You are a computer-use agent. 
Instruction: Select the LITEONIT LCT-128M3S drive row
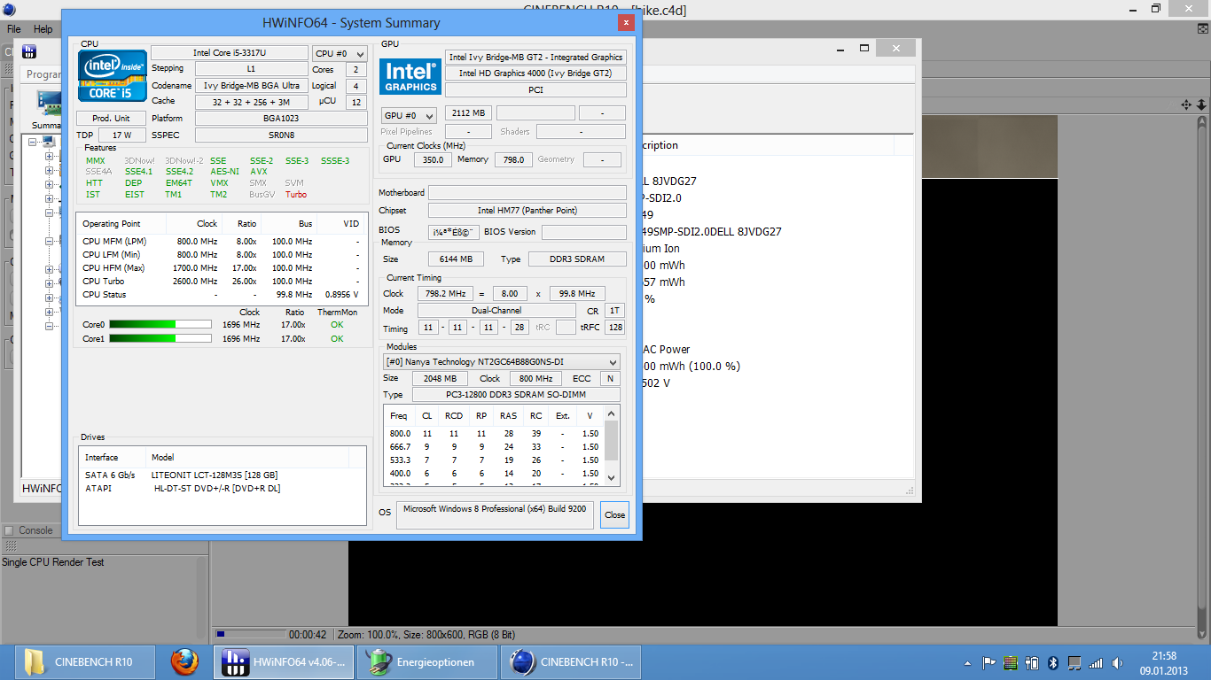point(222,475)
